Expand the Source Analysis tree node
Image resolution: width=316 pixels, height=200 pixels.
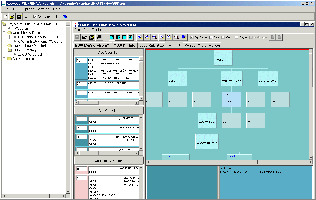click(x=4, y=59)
